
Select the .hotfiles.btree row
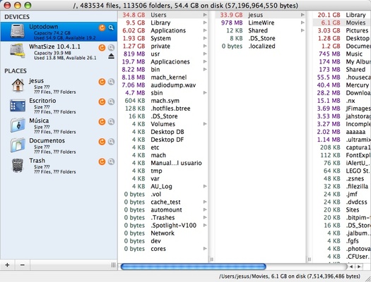pyautogui.click(x=163, y=109)
